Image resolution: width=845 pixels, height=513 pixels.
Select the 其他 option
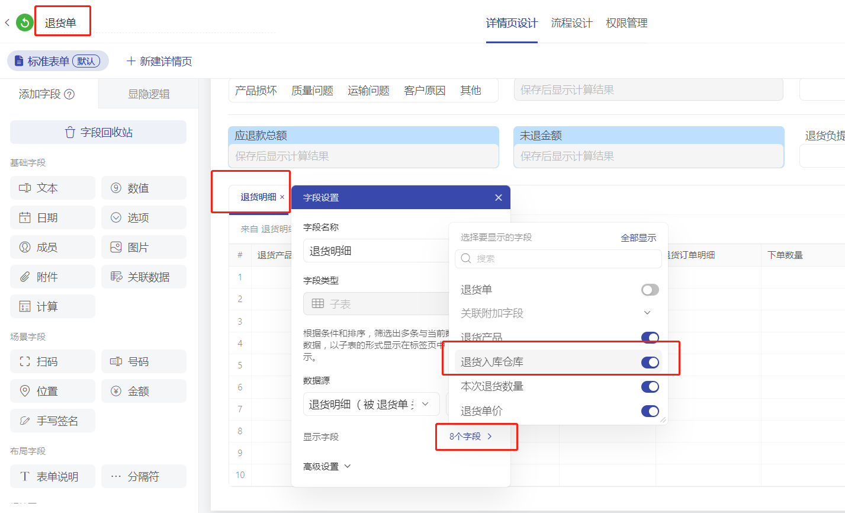(x=471, y=91)
